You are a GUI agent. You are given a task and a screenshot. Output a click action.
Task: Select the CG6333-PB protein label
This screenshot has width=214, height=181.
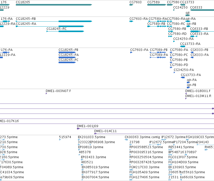(x=199, y=50)
